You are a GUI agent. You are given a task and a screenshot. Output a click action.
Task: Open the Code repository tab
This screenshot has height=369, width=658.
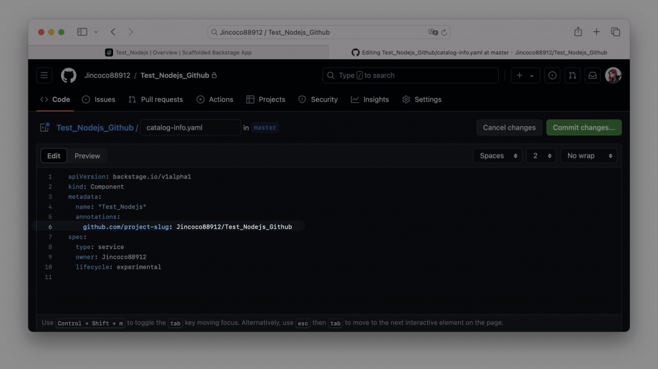click(x=55, y=99)
